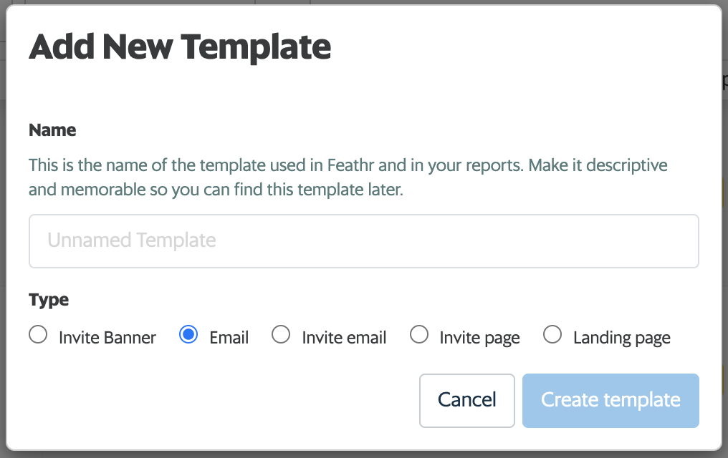This screenshot has width=728, height=458.
Task: Click the Landing page label text
Action: 622,338
